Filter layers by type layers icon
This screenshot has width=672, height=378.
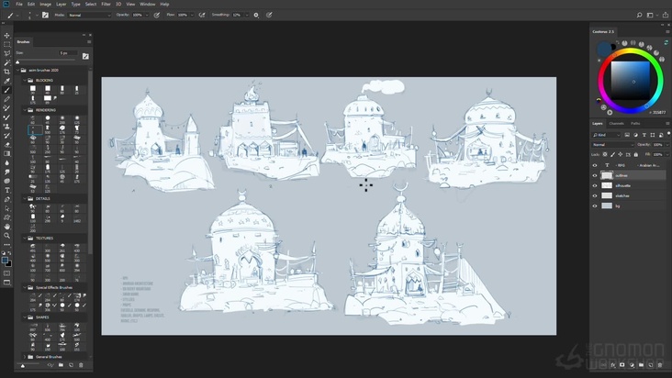(644, 135)
